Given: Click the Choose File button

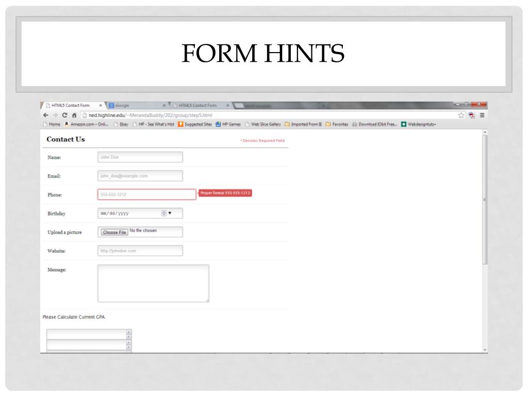Looking at the screenshot, I should coord(114,233).
